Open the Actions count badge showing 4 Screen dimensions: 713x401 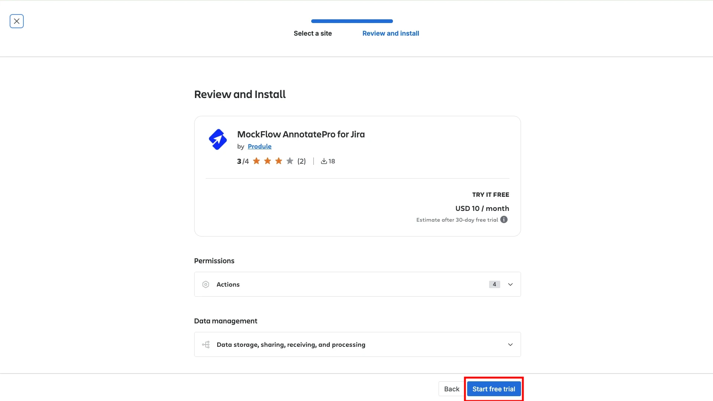pyautogui.click(x=494, y=284)
